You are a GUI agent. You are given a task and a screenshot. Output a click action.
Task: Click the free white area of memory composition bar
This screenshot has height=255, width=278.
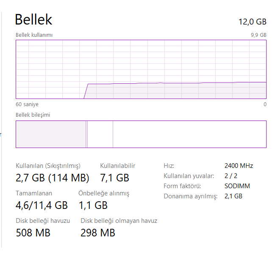point(189,134)
